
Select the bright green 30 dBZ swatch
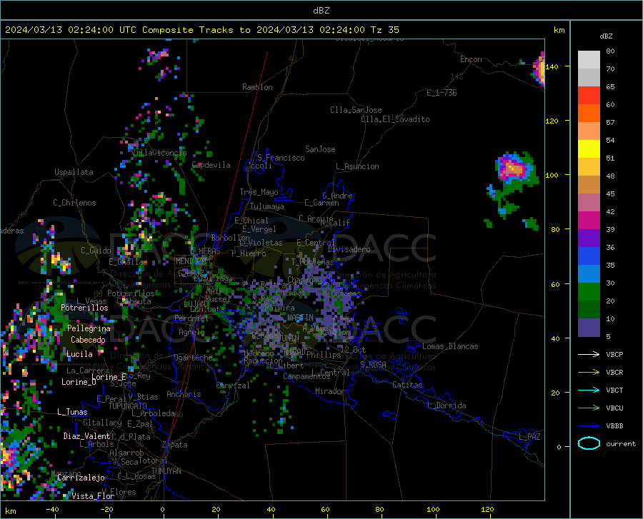pyautogui.click(x=589, y=292)
